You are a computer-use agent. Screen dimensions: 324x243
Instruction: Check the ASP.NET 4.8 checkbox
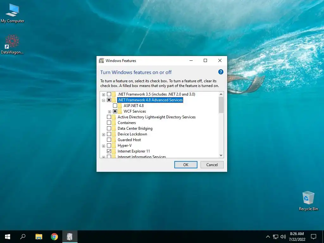115,106
